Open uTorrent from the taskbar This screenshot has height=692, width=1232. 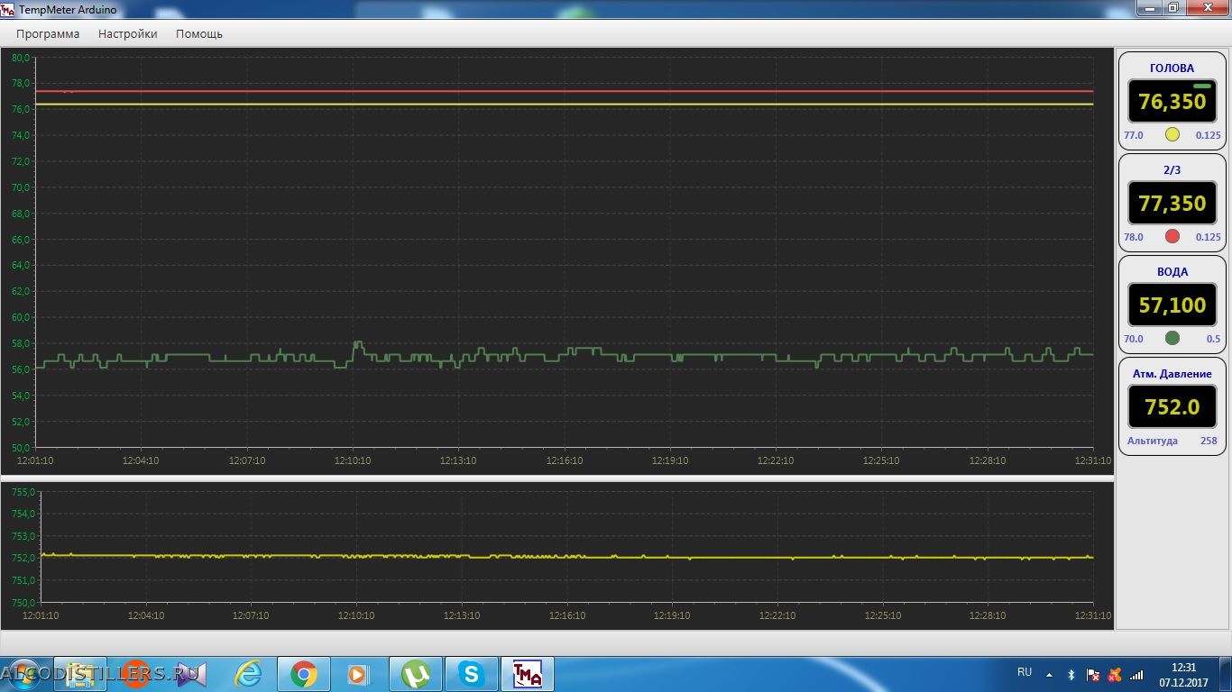click(415, 674)
